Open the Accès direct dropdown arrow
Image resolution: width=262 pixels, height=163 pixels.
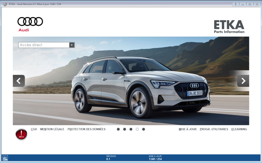[72, 45]
